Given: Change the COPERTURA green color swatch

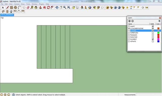Looking at the screenshot, I should tap(158, 33).
